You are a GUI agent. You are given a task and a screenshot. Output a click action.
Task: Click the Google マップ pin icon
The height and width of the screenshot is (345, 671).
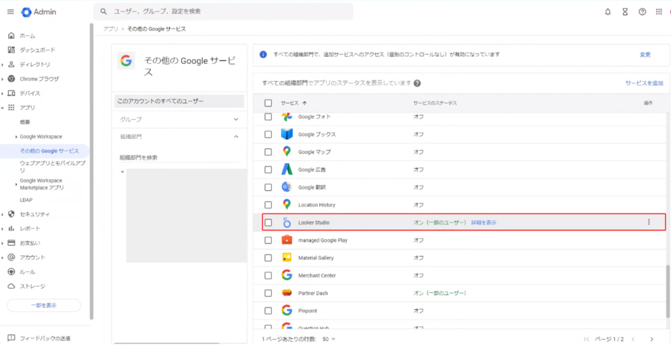tap(287, 152)
